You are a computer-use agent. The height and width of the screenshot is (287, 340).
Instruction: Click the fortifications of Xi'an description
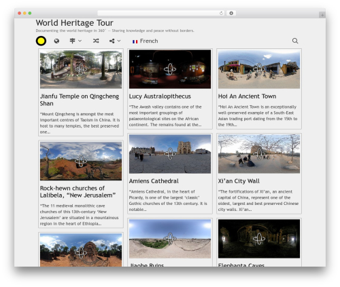258,200
